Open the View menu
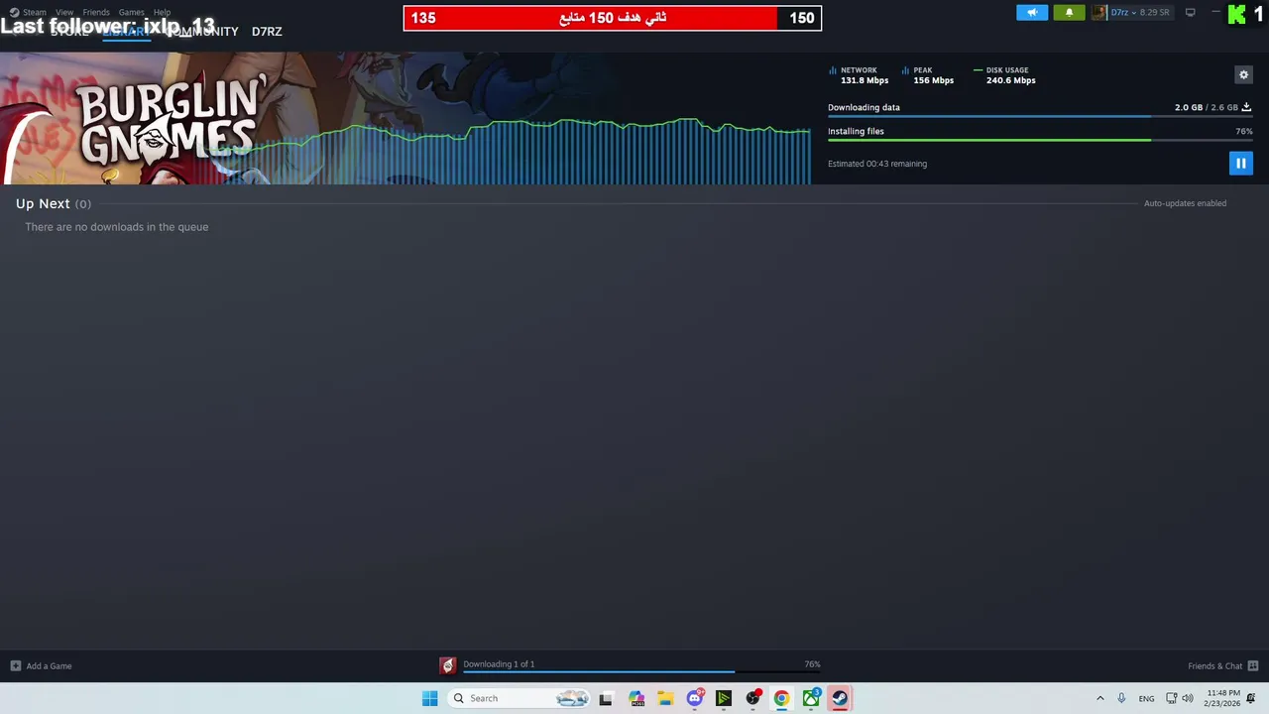 click(64, 13)
